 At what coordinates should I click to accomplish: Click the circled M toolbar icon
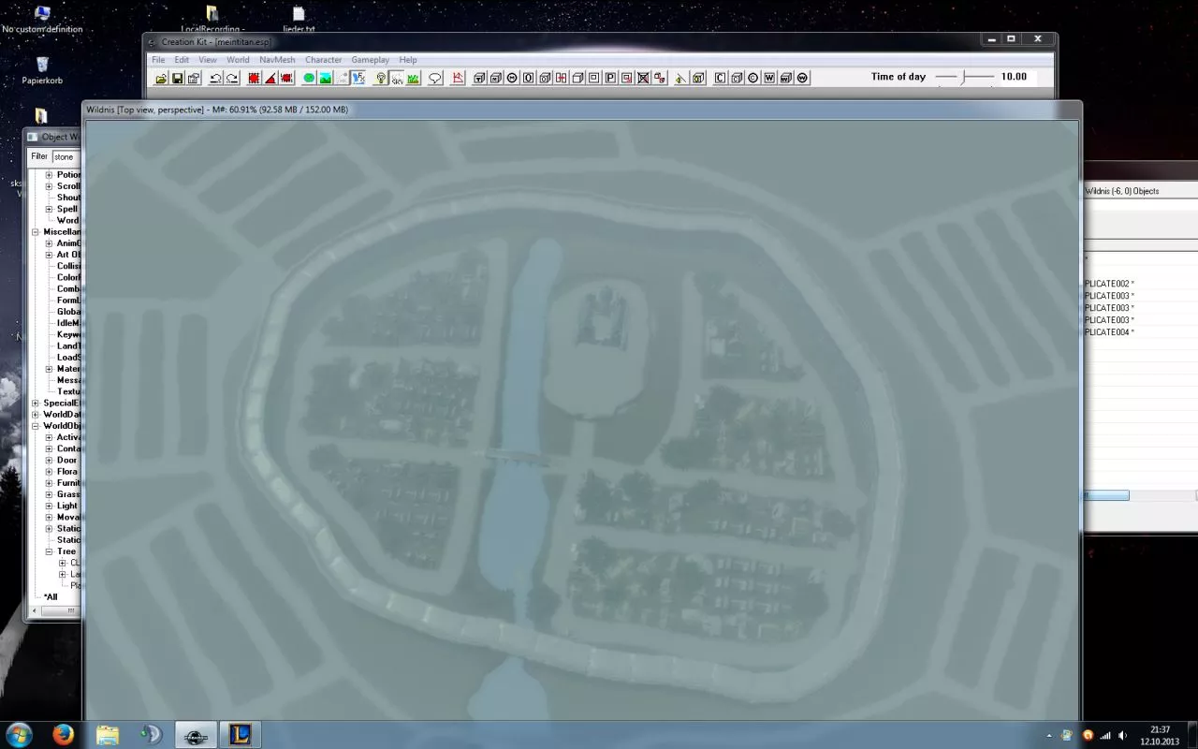click(x=512, y=78)
